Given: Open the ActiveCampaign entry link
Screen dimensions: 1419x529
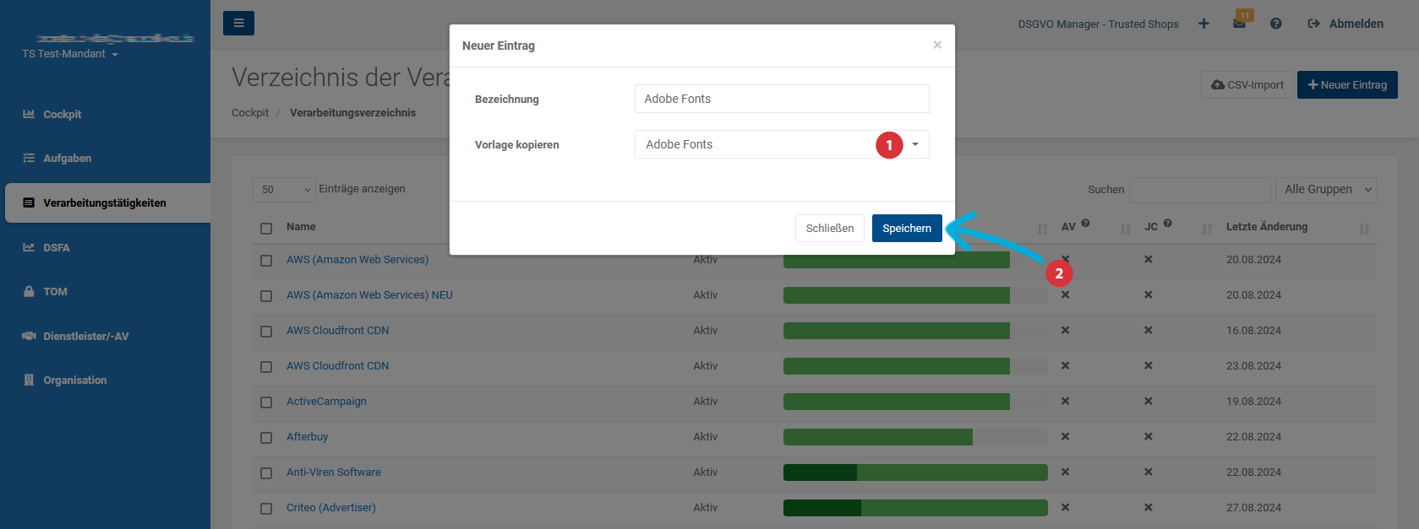Looking at the screenshot, I should pos(326,401).
